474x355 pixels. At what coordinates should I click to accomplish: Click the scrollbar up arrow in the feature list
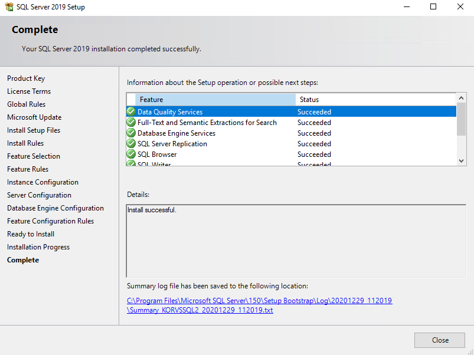(x=460, y=98)
